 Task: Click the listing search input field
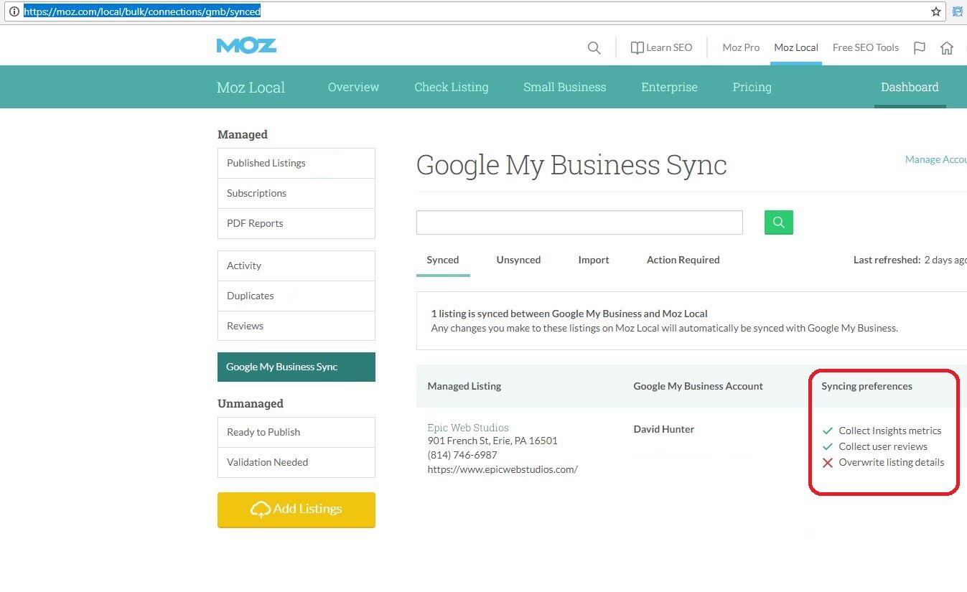(x=579, y=222)
